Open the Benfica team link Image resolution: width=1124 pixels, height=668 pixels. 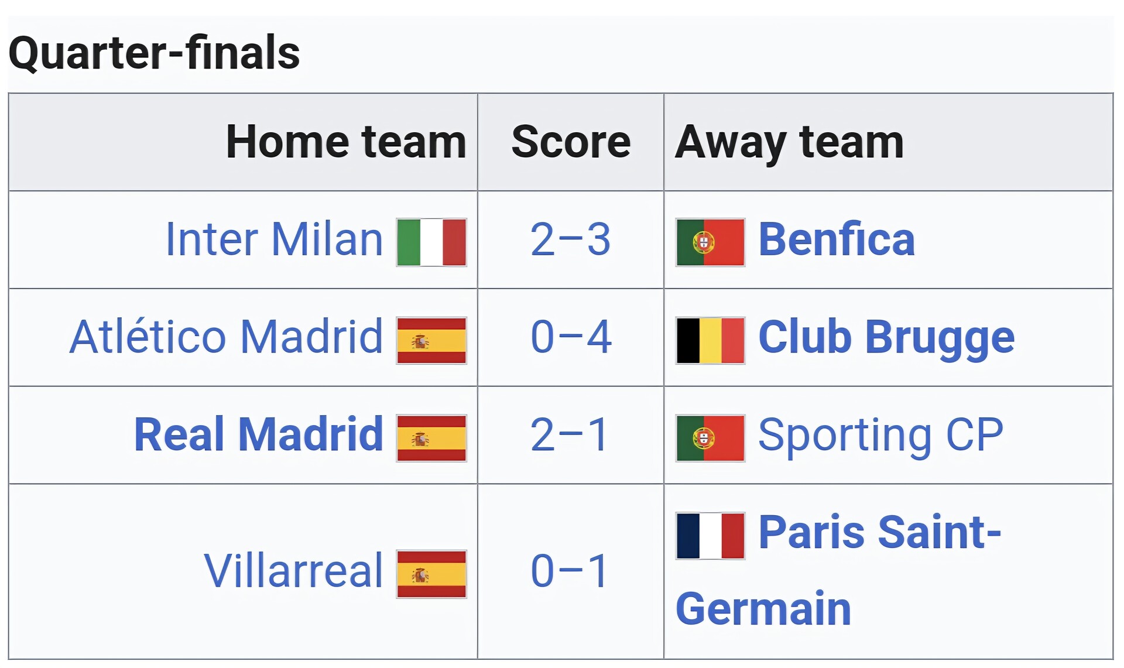[837, 239]
